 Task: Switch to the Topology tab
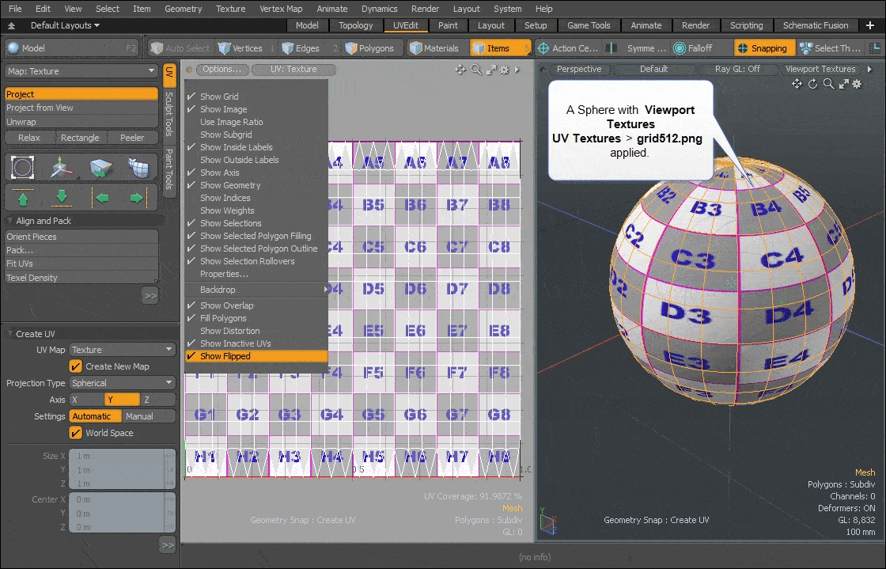(356, 25)
